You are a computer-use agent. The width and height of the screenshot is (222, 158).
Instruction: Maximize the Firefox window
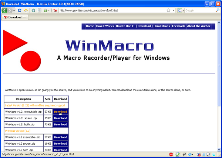tap(212, 4)
